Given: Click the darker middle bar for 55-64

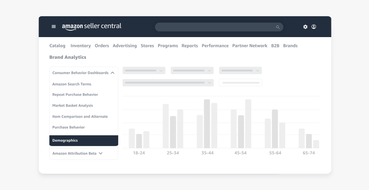Looking at the screenshot, I should (275, 129).
